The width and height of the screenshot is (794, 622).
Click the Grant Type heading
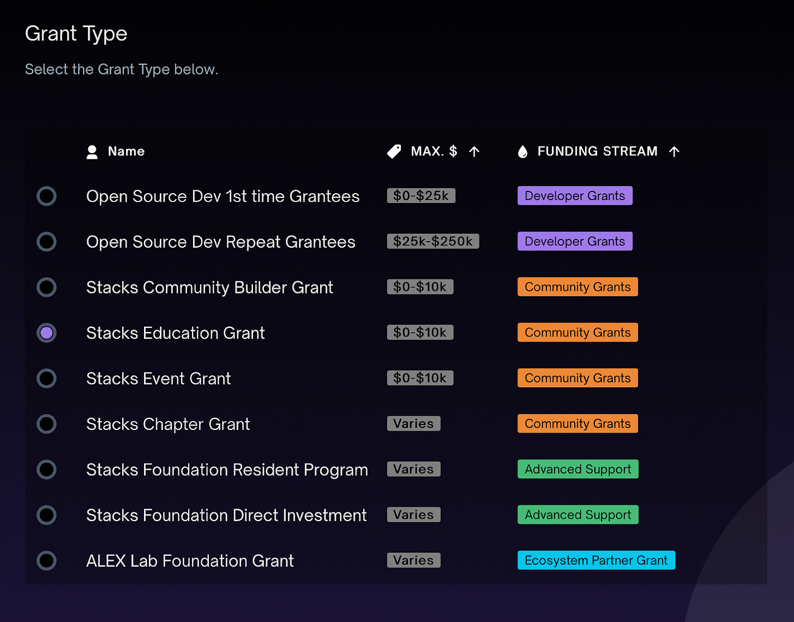click(76, 34)
